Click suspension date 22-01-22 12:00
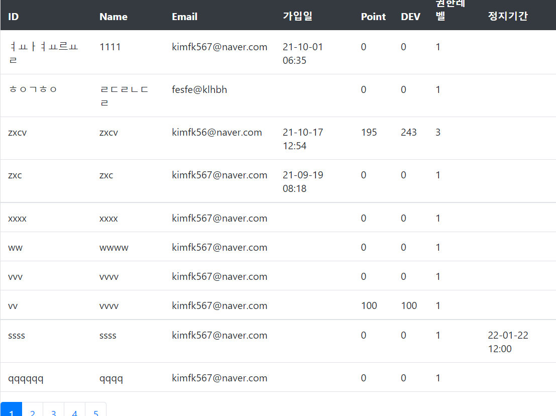 (x=508, y=342)
